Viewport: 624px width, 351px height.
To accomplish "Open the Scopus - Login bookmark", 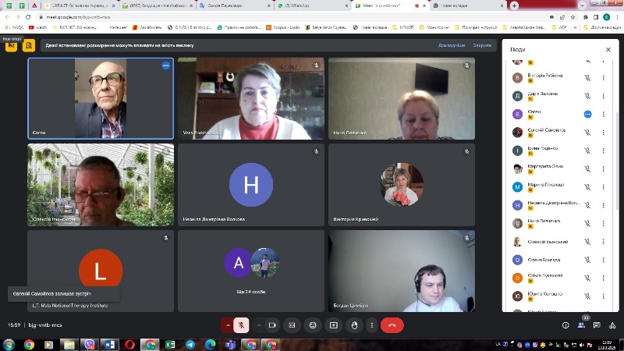I will pyautogui.click(x=282, y=27).
